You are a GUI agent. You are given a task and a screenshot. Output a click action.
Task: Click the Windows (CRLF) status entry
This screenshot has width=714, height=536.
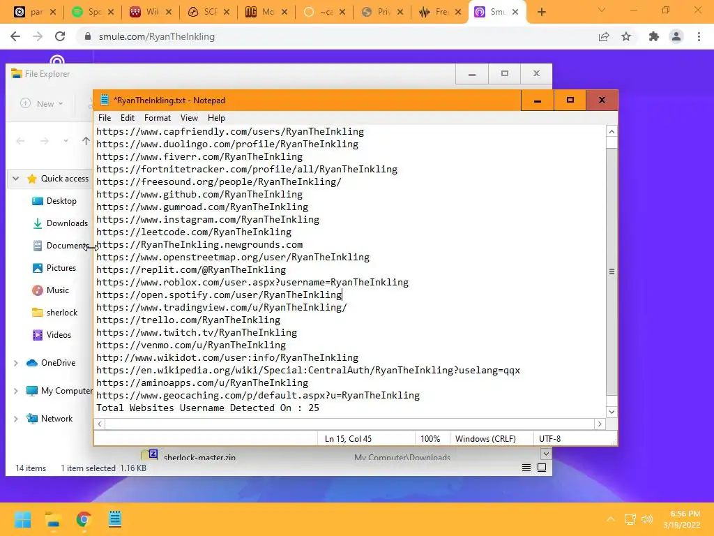click(485, 438)
